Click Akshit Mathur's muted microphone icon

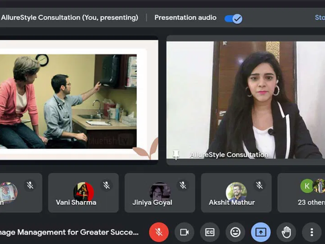click(259, 185)
